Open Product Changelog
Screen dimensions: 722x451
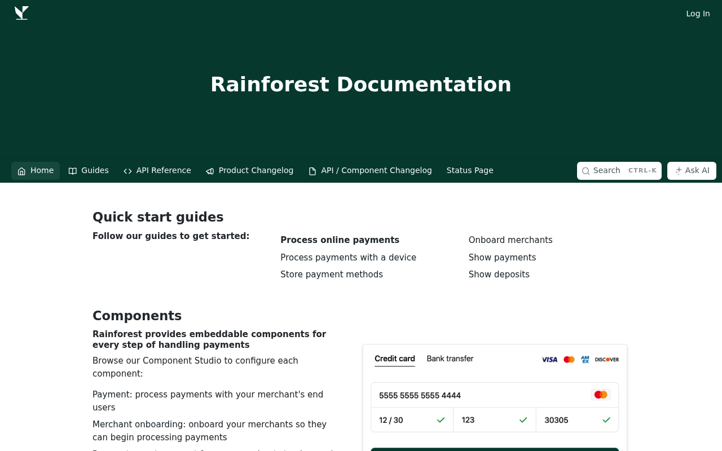point(249,171)
